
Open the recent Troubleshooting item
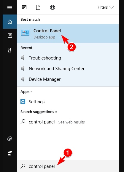pos(68,58)
